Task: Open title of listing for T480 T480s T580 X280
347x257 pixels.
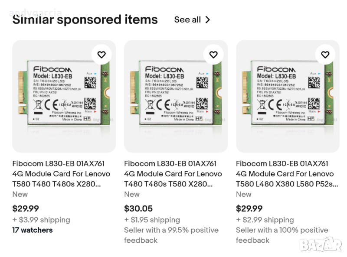Action: (x=173, y=174)
